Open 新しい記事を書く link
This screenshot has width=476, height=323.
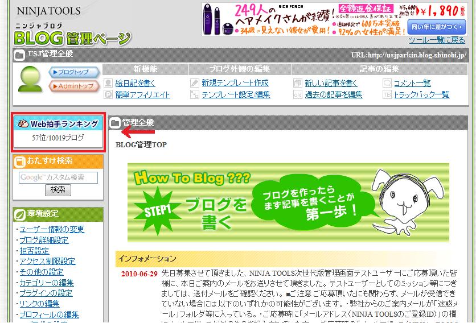[x=331, y=83]
